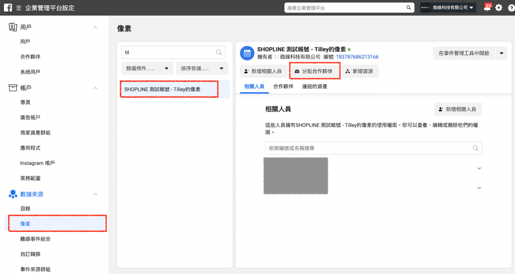Image resolution: width=515 pixels, height=274 pixels.
Task: Open the 排序依據 dropdown
Action: 202,68
